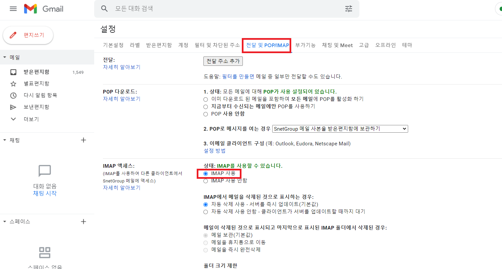Open 다시 알림 항목 snoozed folder
Image resolution: width=502 pixels, height=269 pixels.
pos(40,95)
